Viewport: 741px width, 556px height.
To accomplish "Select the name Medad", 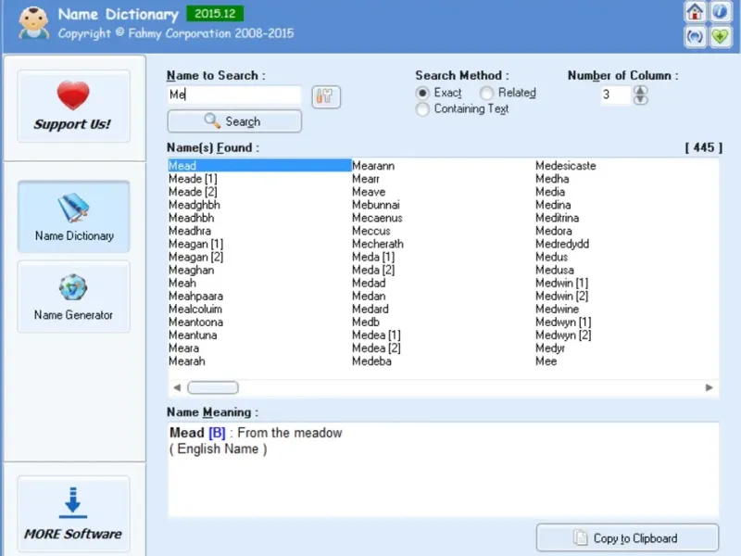I will (369, 283).
